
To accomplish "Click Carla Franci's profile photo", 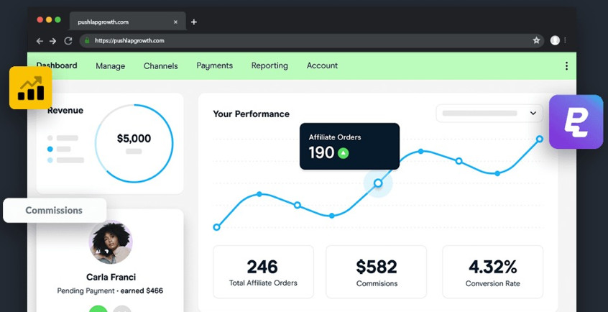I will coord(111,242).
